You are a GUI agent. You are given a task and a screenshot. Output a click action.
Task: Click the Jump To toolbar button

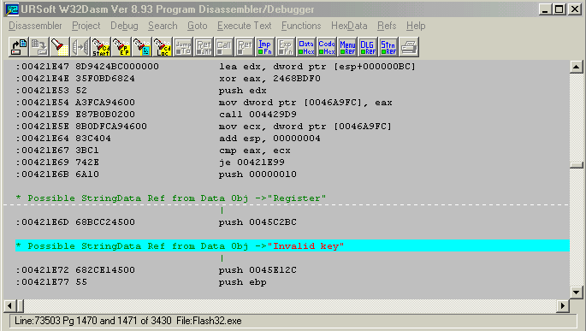(183, 47)
